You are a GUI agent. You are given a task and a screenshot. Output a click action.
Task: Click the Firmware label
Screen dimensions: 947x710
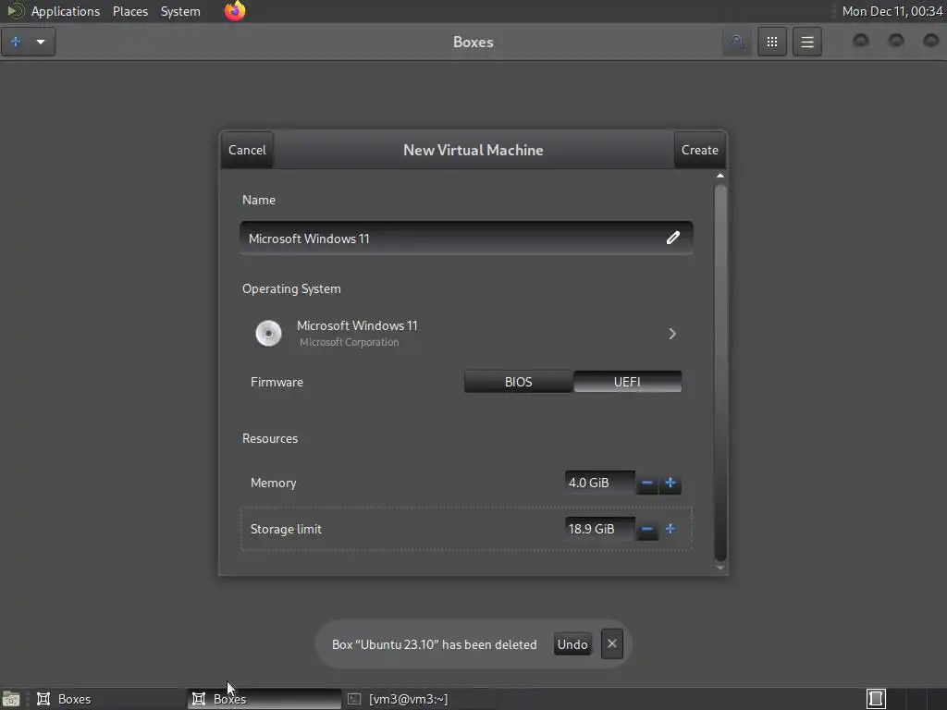tap(277, 382)
